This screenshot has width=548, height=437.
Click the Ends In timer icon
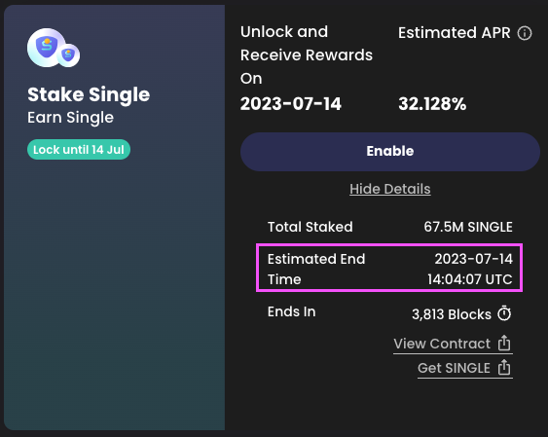[504, 313]
